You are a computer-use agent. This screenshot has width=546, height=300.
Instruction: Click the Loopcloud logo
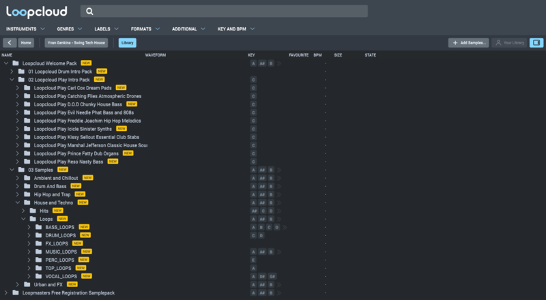pyautogui.click(x=37, y=12)
